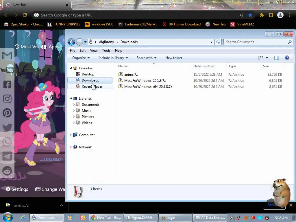Open Chrome side panel icon

tap(271, 15)
